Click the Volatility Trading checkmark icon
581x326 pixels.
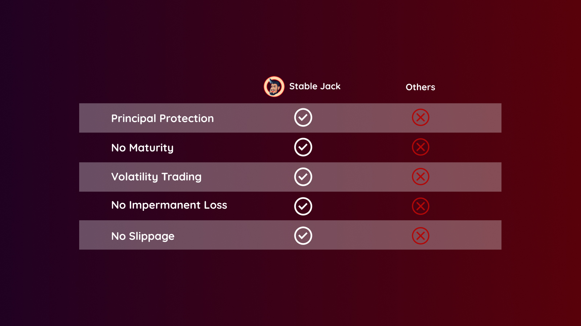tap(303, 177)
